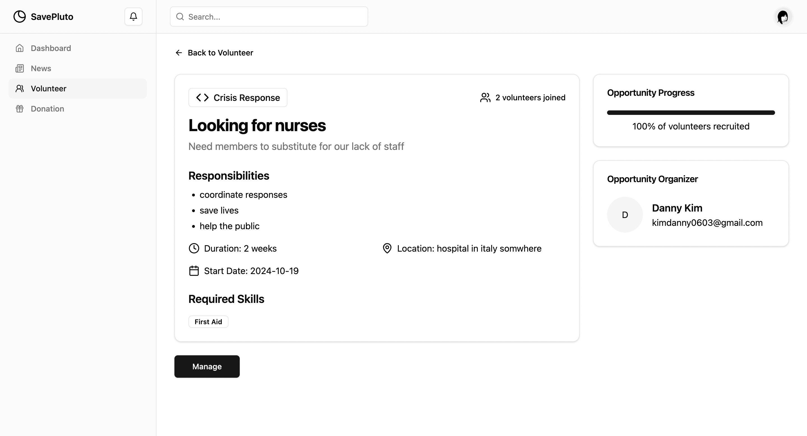Click the volunteers joined people icon
Screen dimensions: 807x436
tap(485, 98)
